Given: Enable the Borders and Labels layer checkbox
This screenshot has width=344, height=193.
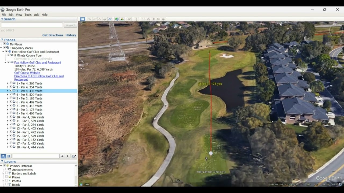Looking at the screenshot, I should click(6, 173).
